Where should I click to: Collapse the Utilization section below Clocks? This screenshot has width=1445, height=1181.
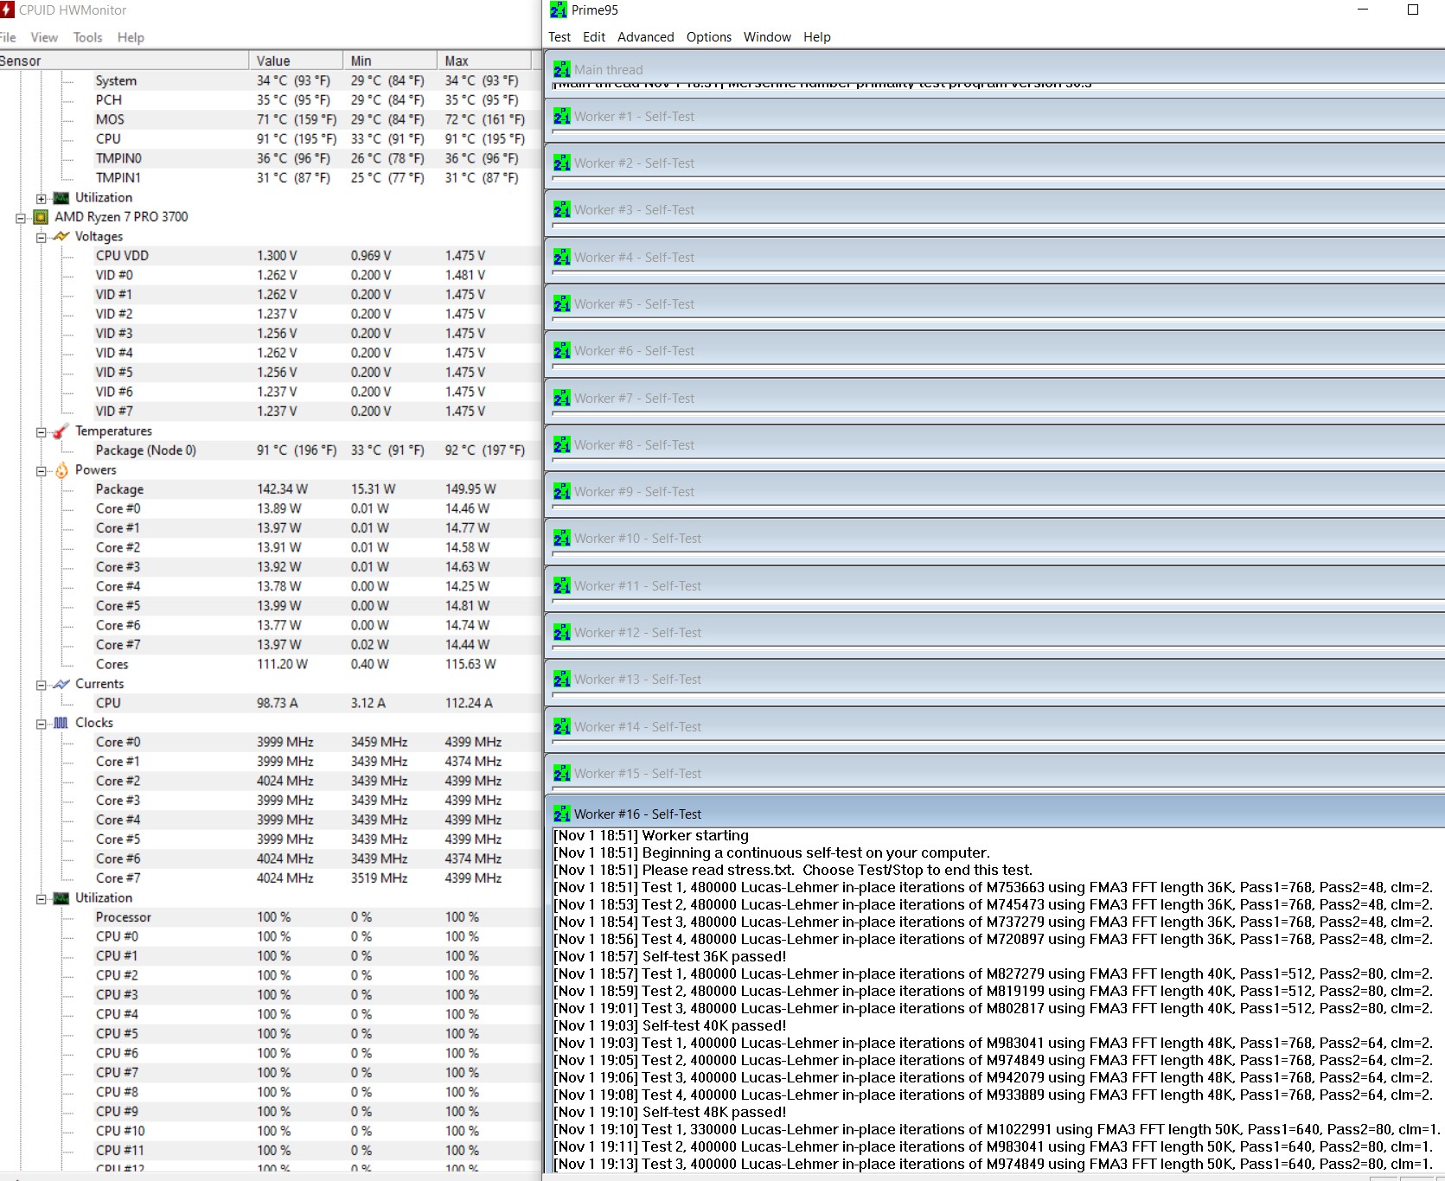(41, 899)
